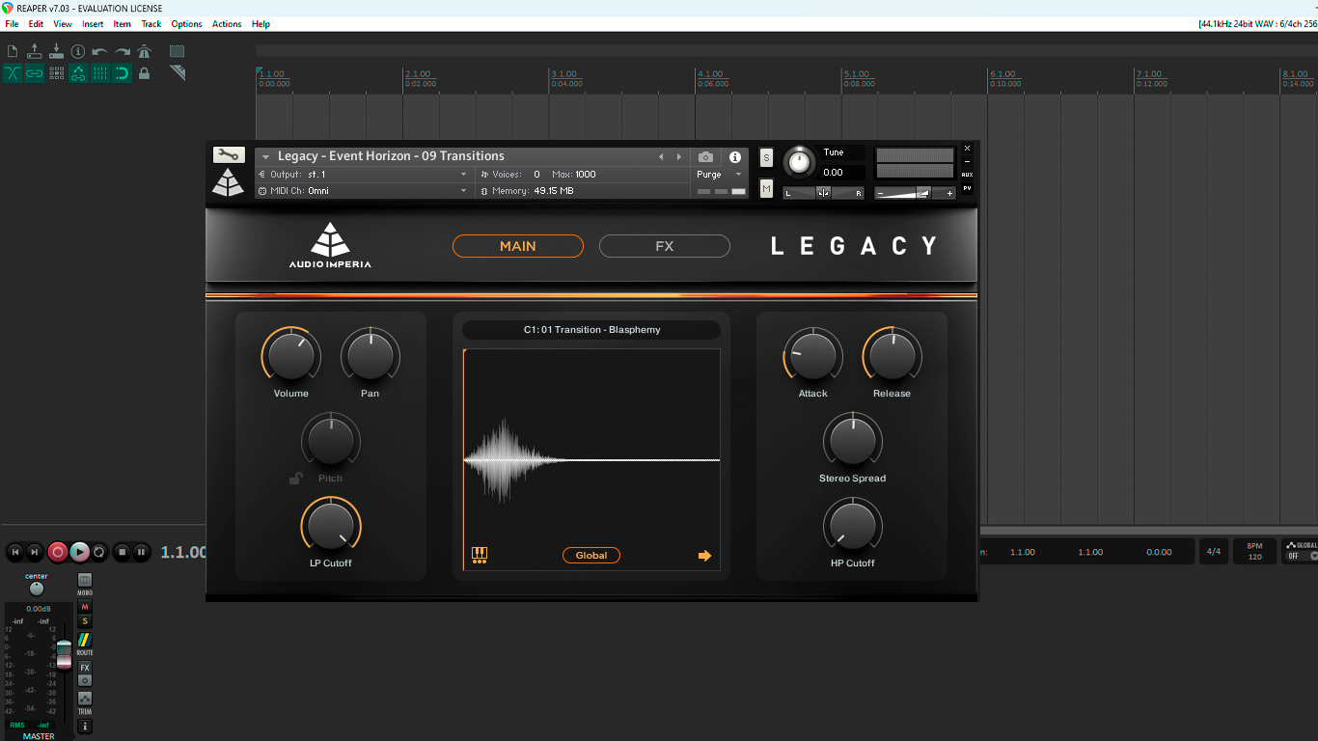Toggle ripple editing grid-cells icon
The image size is (1318, 741).
pyautogui.click(x=56, y=73)
